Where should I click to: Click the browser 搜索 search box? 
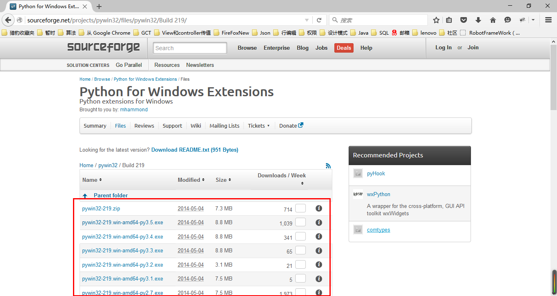point(378,20)
